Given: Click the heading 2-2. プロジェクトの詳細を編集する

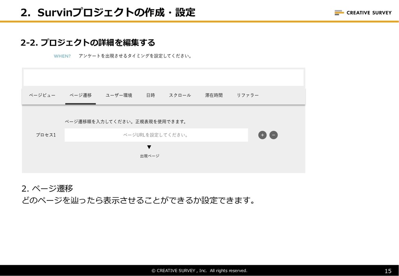Looking at the screenshot, I should pyautogui.click(x=88, y=42).
